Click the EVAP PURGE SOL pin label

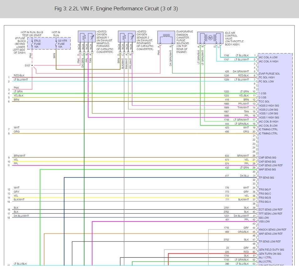[x=269, y=74]
